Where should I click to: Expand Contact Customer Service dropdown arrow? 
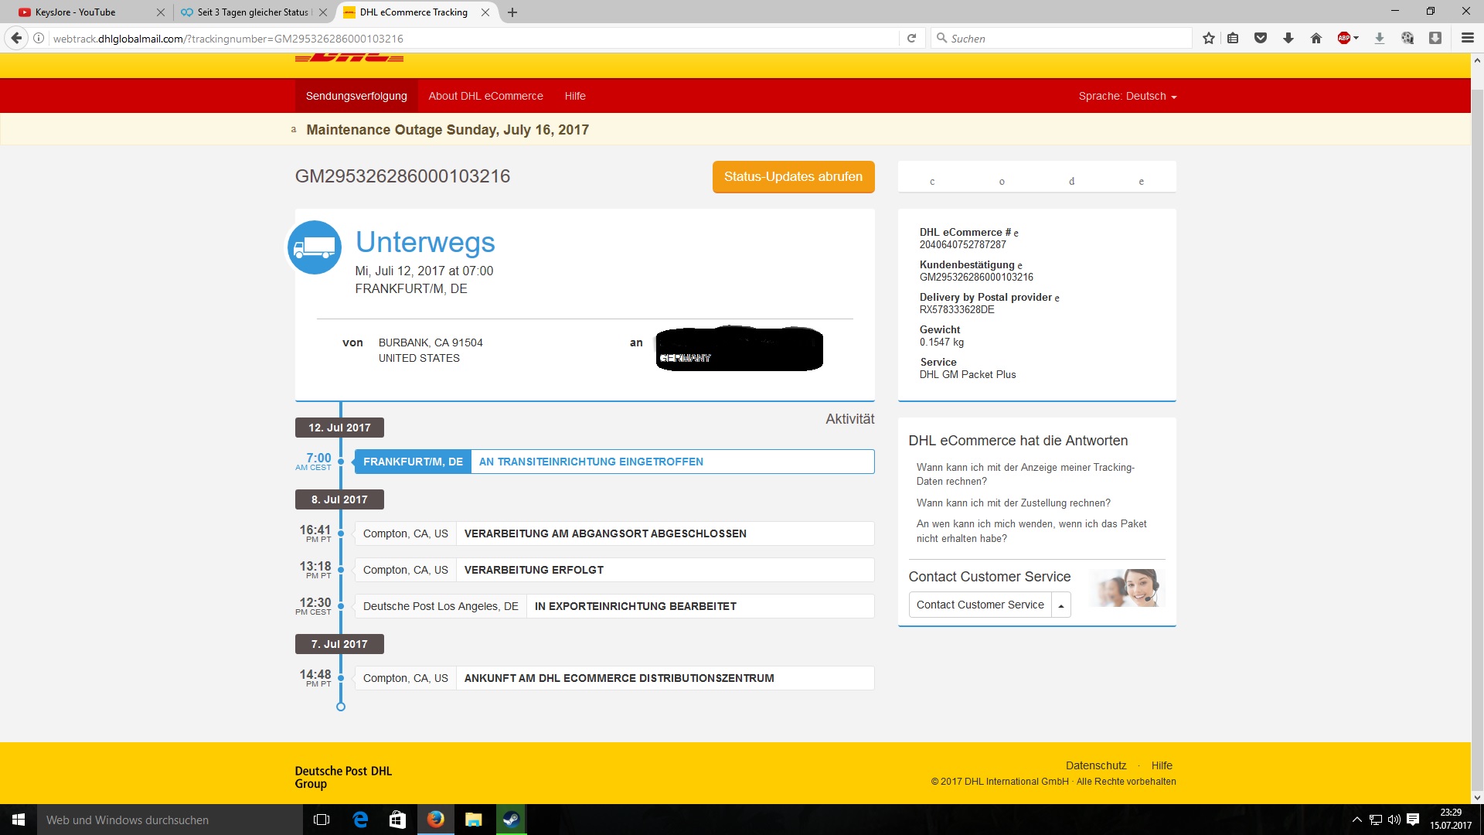pos(1061,605)
